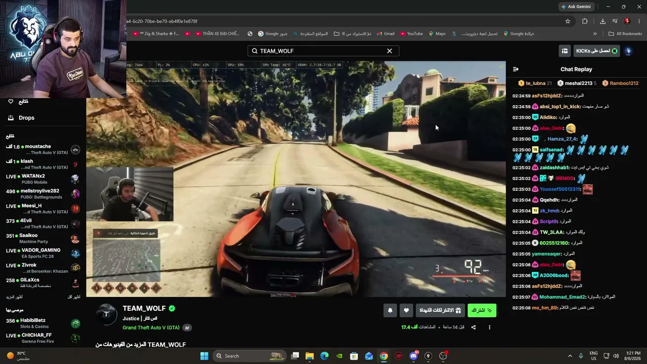Open Chrome media controls icon
Screen dimensions: 647x364
pyautogui.click(x=615, y=21)
